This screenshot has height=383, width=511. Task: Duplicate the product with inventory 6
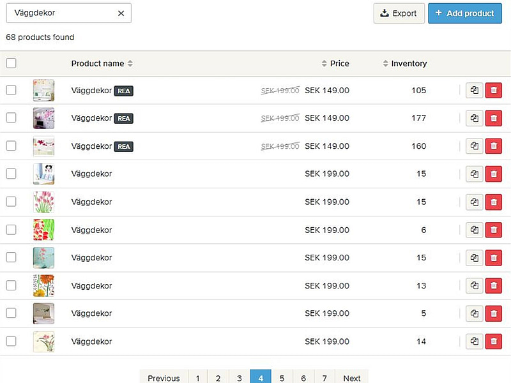tap(474, 230)
